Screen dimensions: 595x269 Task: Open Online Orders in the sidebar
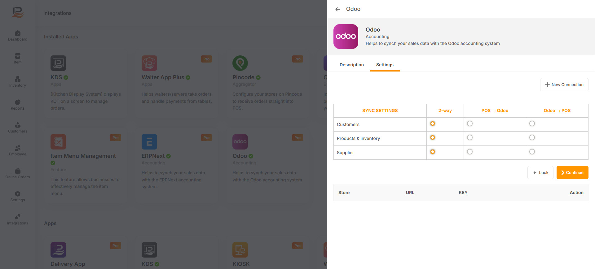point(18,173)
